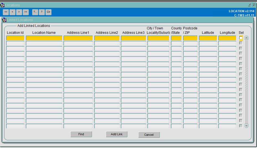
Task: Click the 'Address Line2' column header
Action: (107, 33)
